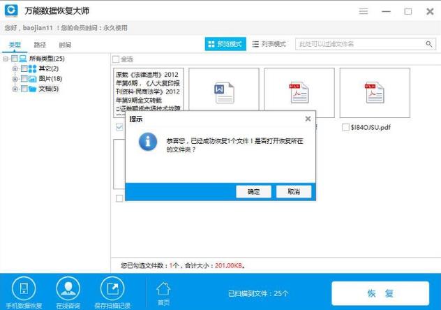The image size is (441, 310).
Task: Click the search magnifier icon
Action: coord(430,44)
